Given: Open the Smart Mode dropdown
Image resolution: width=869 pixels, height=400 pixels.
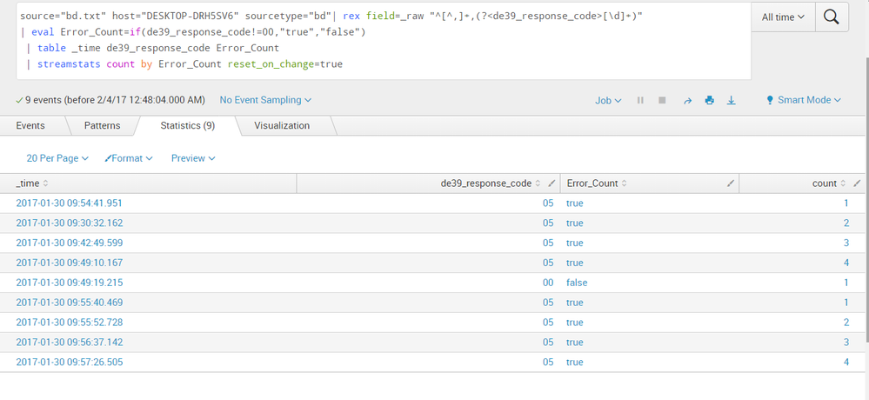Looking at the screenshot, I should [803, 100].
